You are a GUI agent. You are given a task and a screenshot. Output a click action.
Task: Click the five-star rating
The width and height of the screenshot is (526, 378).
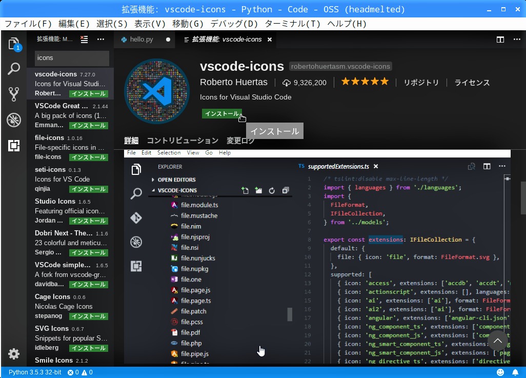coord(365,82)
